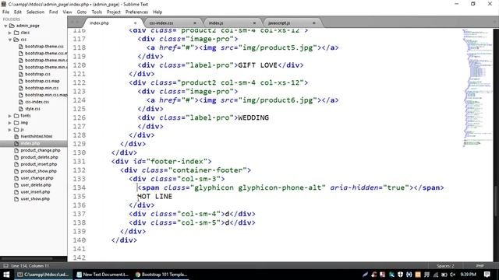499x280 pixels.
Task: Open bootstrap-theme.css in sidebar
Action: 44,47
